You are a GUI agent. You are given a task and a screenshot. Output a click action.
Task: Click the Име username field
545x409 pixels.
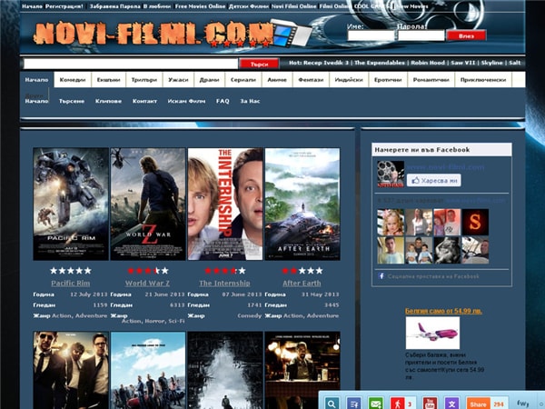371,35
